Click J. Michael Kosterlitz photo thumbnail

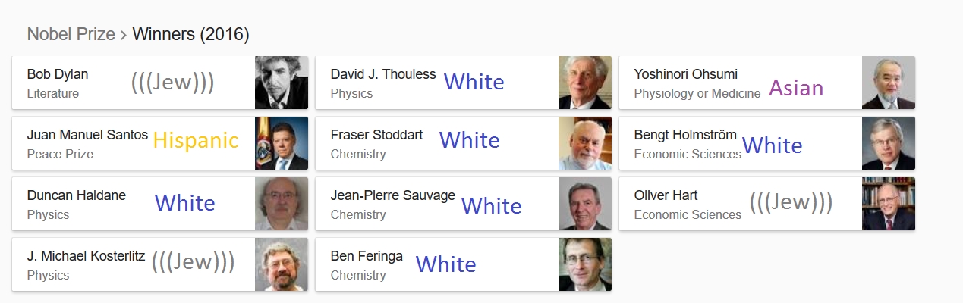[x=282, y=264]
